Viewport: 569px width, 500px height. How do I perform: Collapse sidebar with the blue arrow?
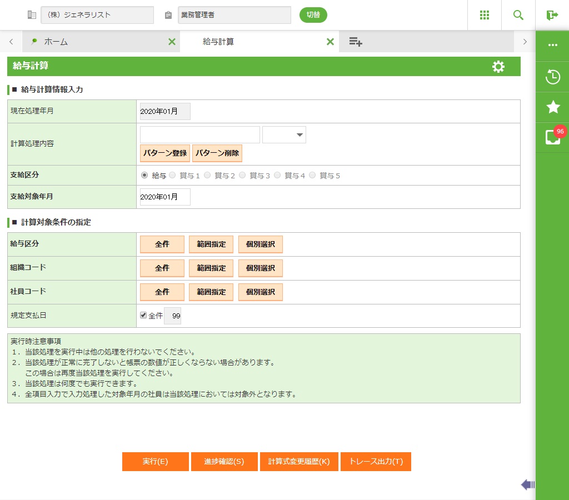[527, 485]
